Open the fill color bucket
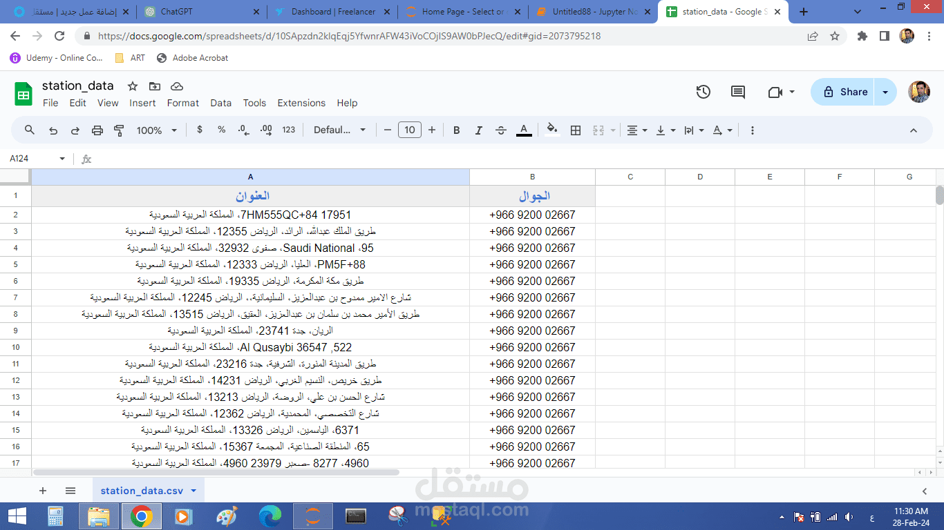Viewport: 944px width, 530px height. click(x=551, y=130)
